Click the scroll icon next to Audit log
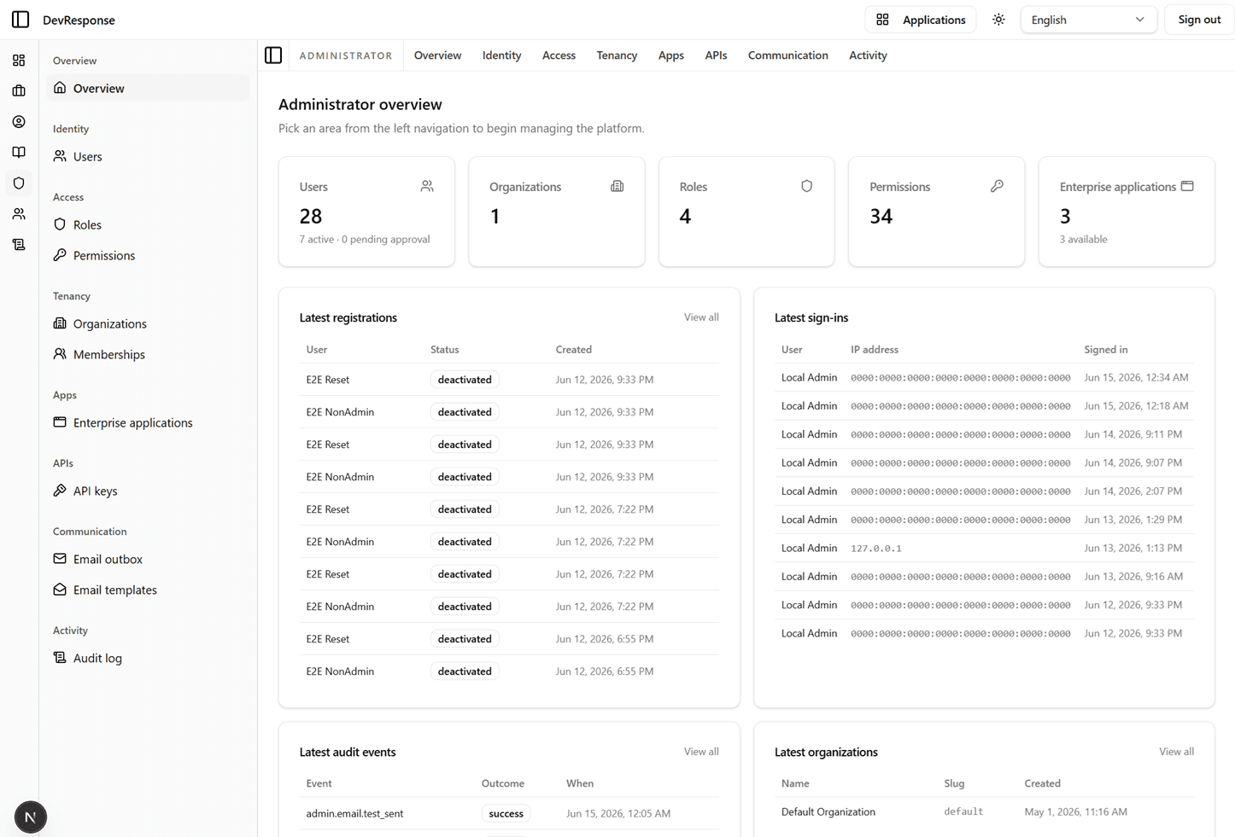The height and width of the screenshot is (837, 1235). coord(60,658)
